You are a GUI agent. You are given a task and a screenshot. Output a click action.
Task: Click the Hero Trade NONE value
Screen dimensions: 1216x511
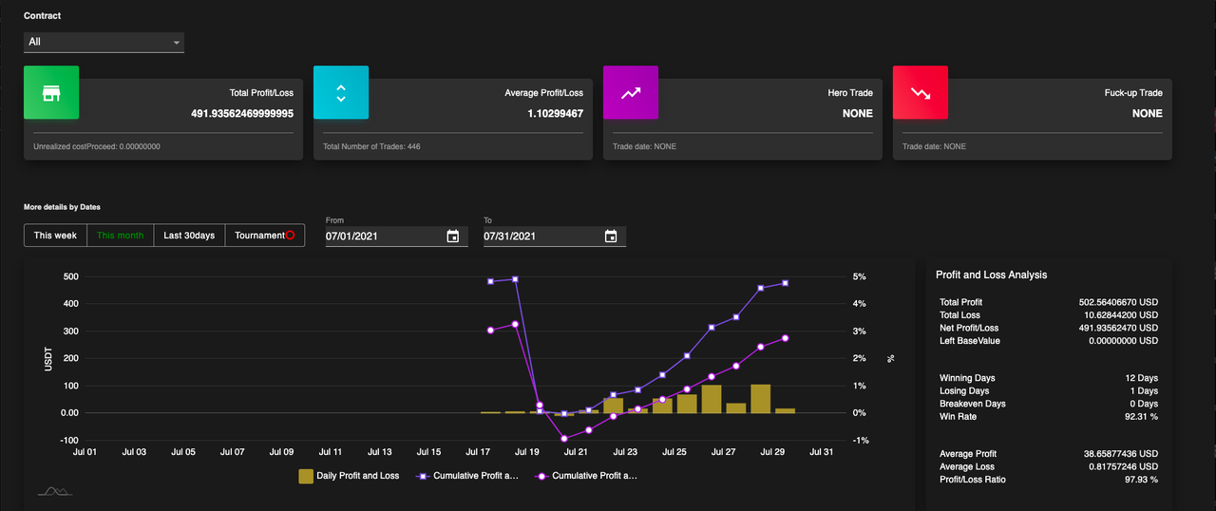[857, 113]
